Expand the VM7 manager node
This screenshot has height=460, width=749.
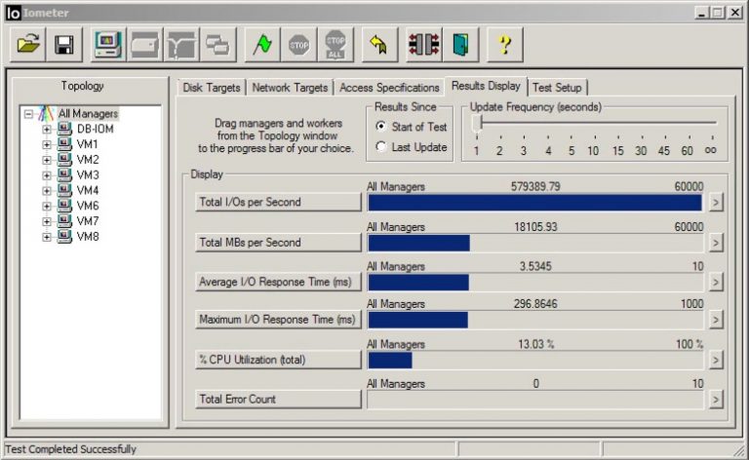point(47,221)
